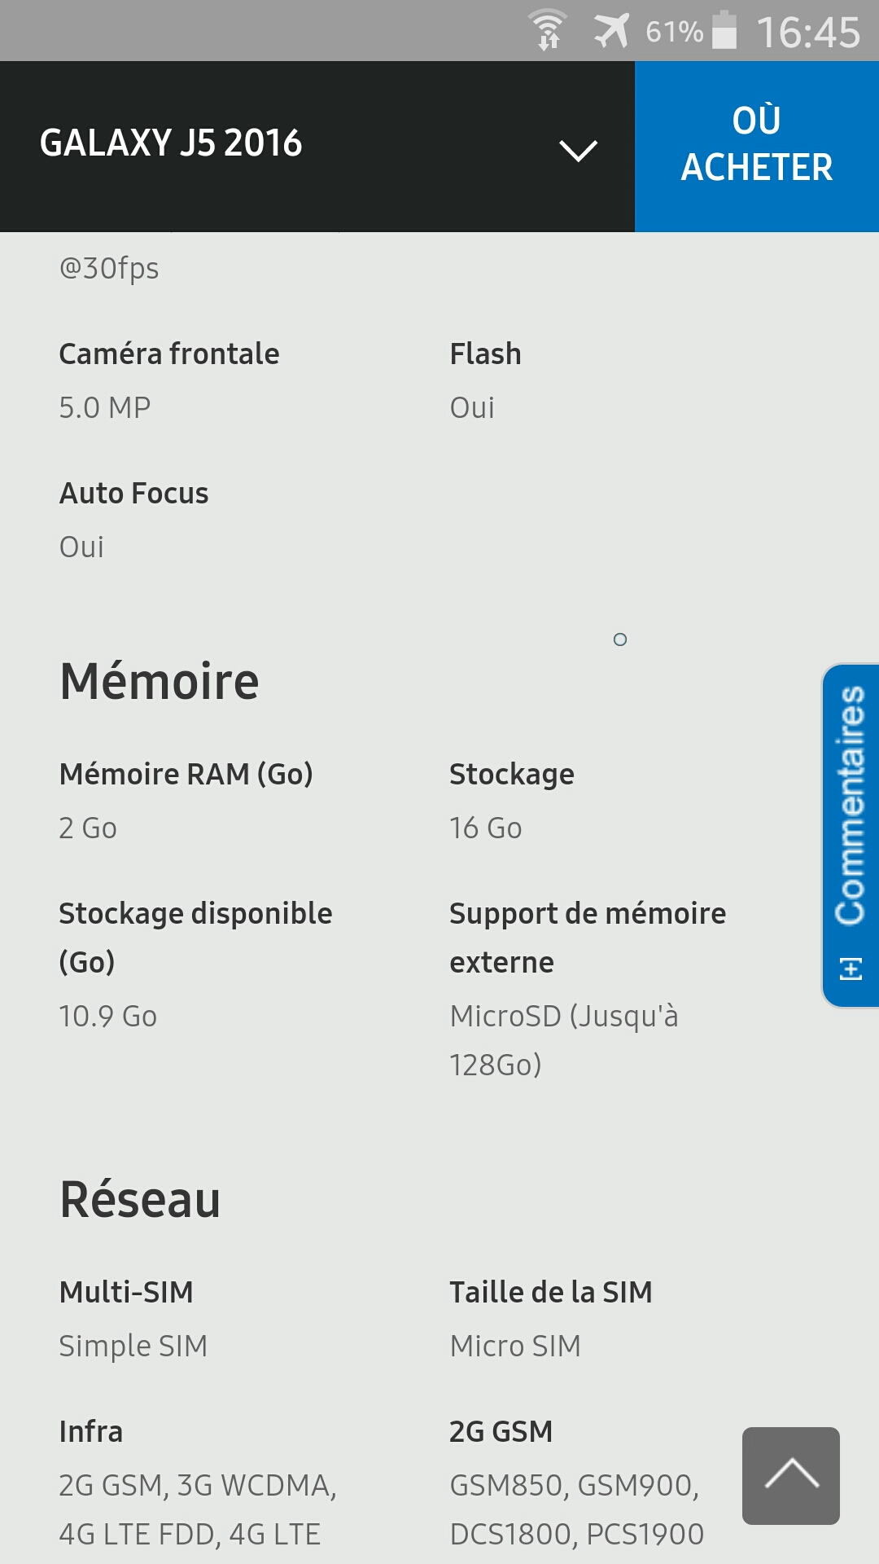Tap Flash specification value Oui
The height and width of the screenshot is (1564, 879).
[x=472, y=407]
